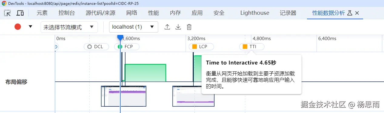Image resolution: width=384 pixels, height=113 pixels.
Task: Click the 0ms time ruler label
Action: coord(61,39)
